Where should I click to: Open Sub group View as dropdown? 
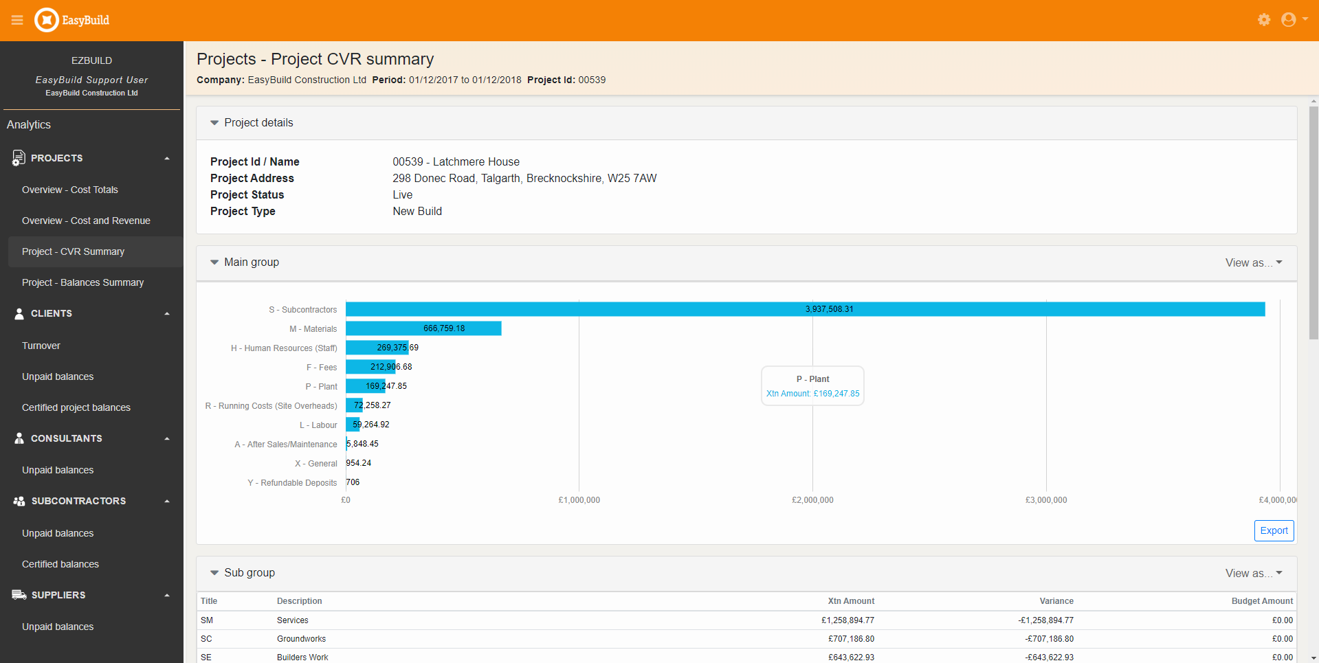pos(1253,573)
